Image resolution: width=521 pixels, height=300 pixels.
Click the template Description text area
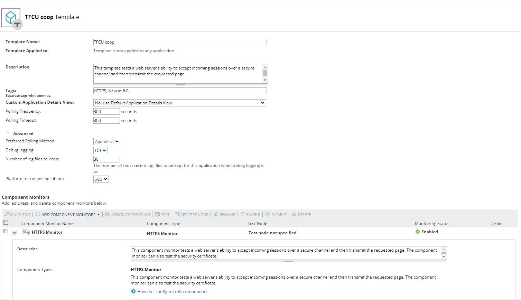pyautogui.click(x=178, y=74)
